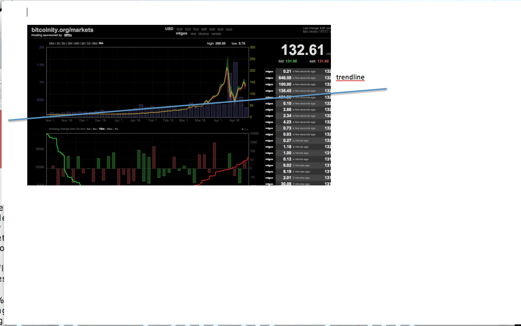521x326 pixels.
Task: Click the + / - chart scale control
Action: pyautogui.click(x=245, y=129)
